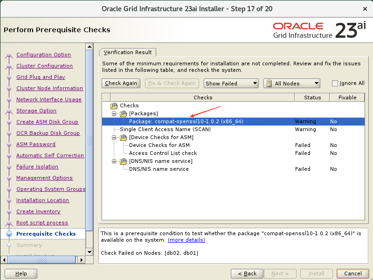Cancel the installer
The image size is (373, 280).
coord(353,273)
